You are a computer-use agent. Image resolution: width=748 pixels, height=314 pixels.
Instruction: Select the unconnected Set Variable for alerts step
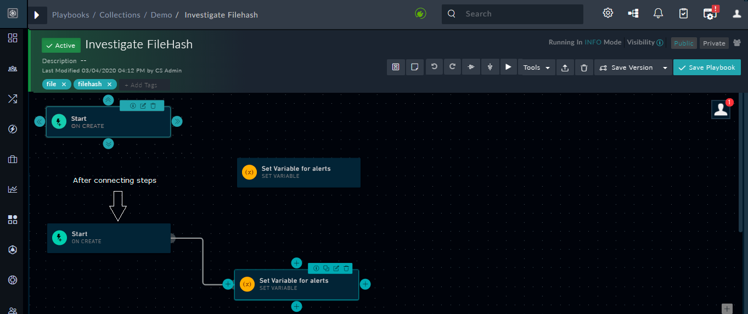299,172
